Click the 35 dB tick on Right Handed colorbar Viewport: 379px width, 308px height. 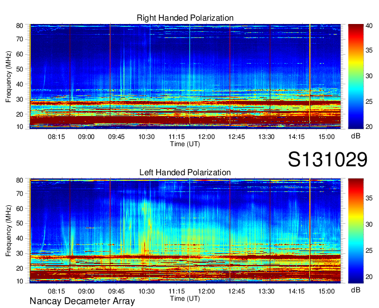(369, 50)
